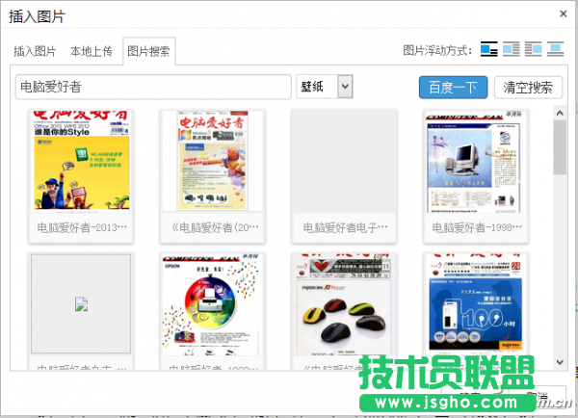Select the blank 电脑爱好者电子 thumbnail
This screenshot has width=578, height=418.
(343, 160)
